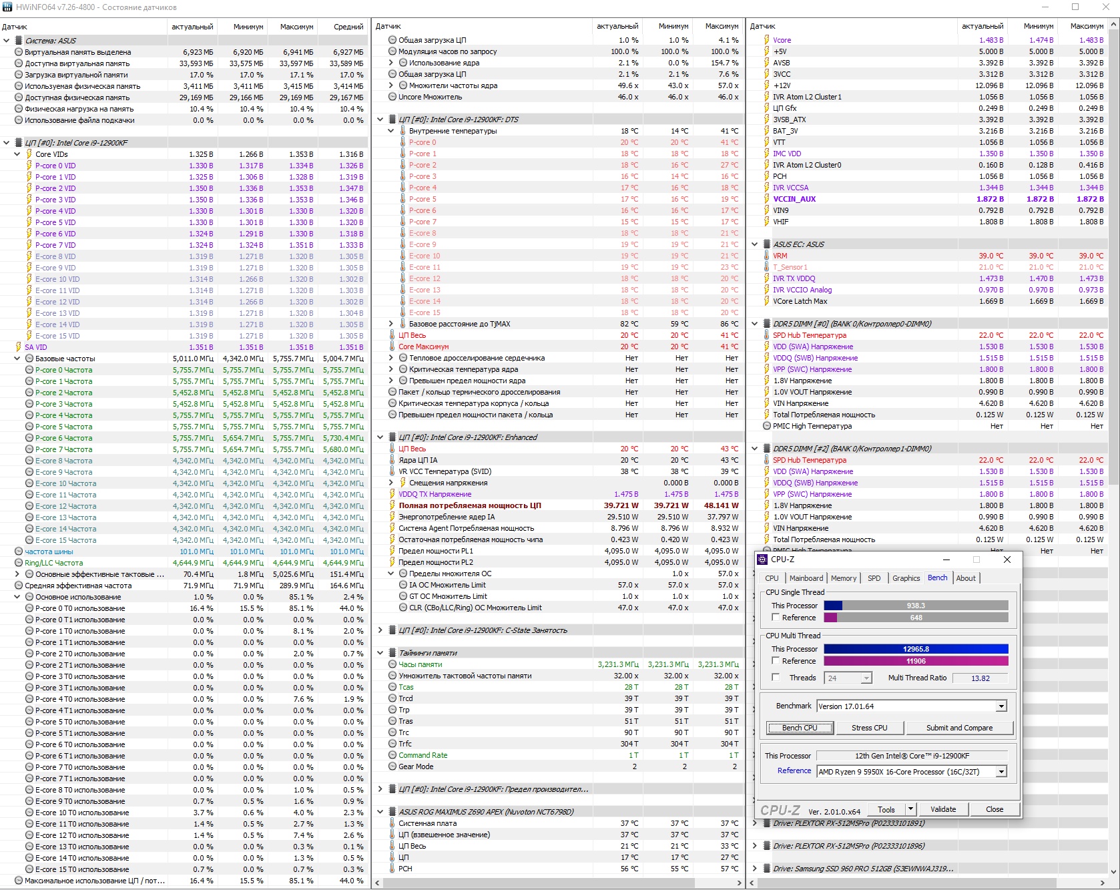Collapse the Внутренние температуры node
The width and height of the screenshot is (1120, 890).
click(x=391, y=131)
